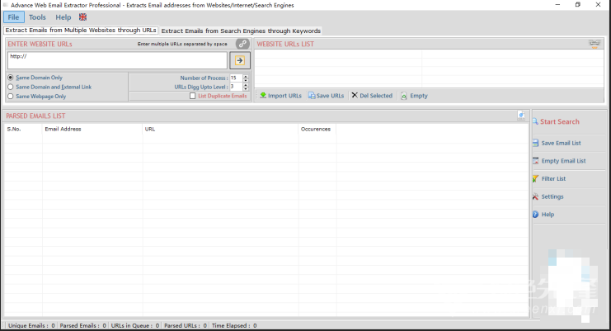Decrease URLs Digg Upto Level value
This screenshot has height=331, width=611.
[x=246, y=89]
